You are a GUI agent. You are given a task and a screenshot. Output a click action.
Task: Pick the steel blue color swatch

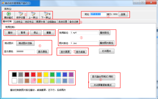[65, 81]
